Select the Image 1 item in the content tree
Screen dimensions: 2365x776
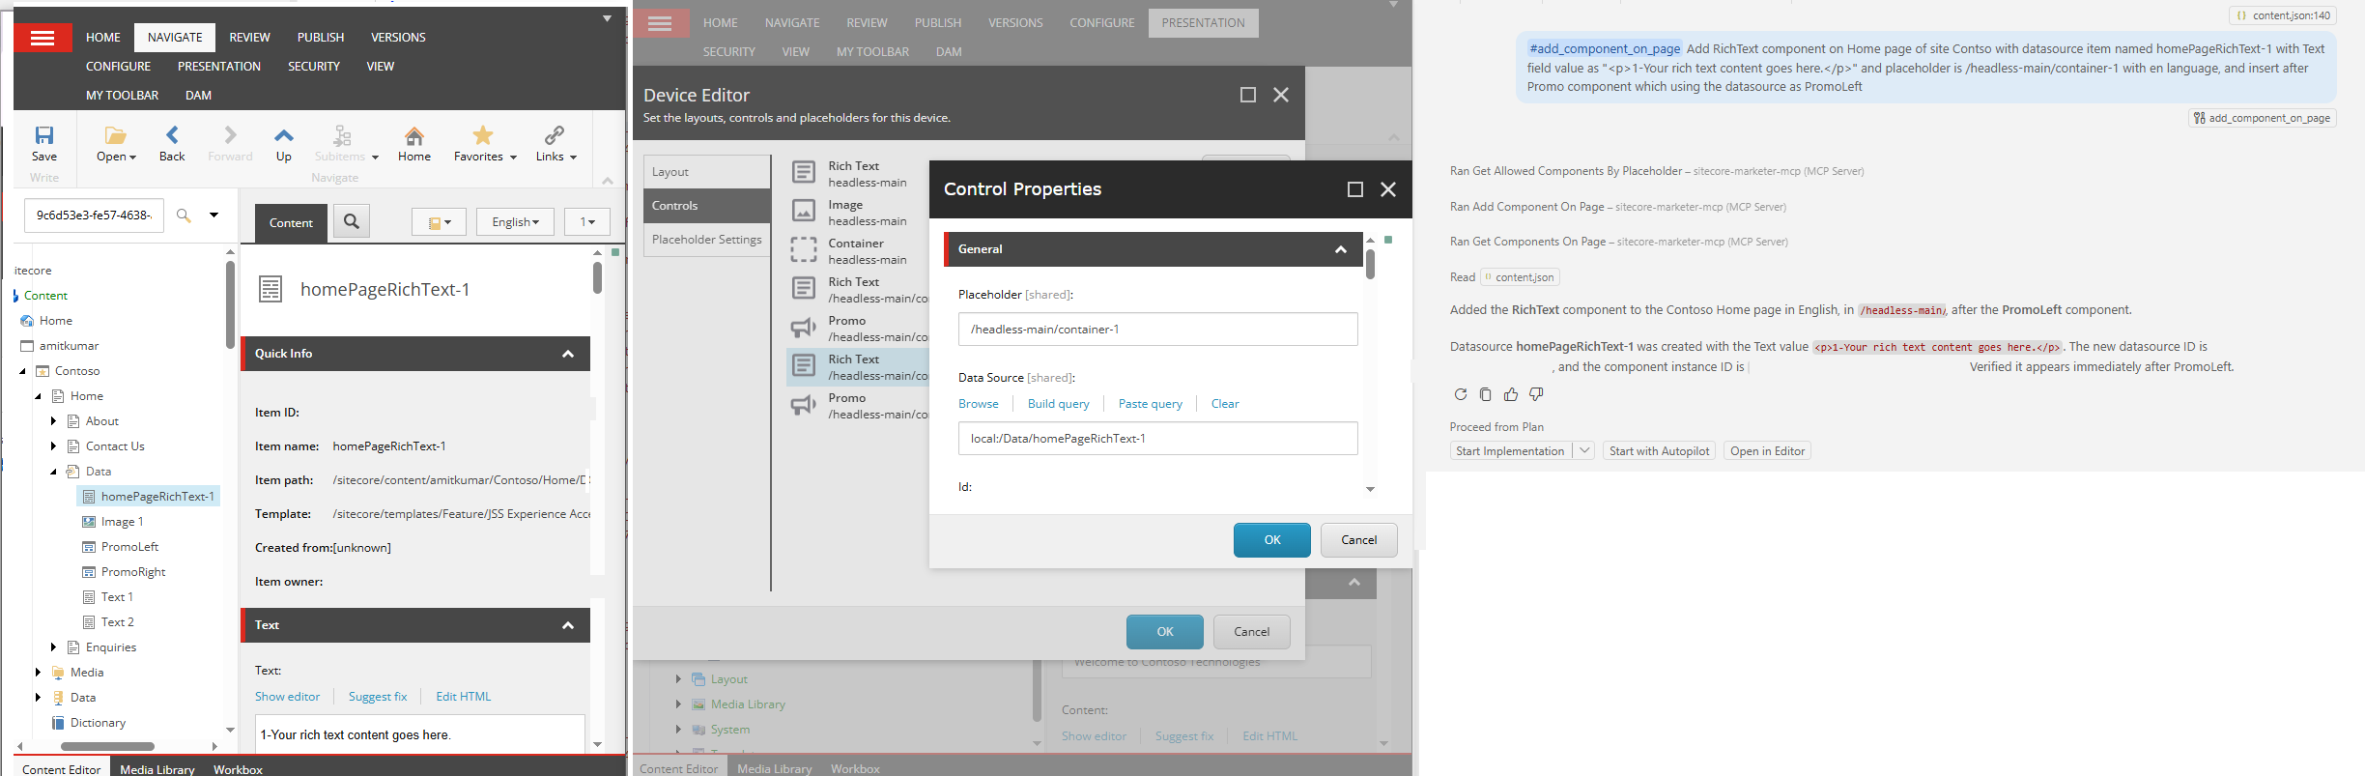pyautogui.click(x=122, y=522)
